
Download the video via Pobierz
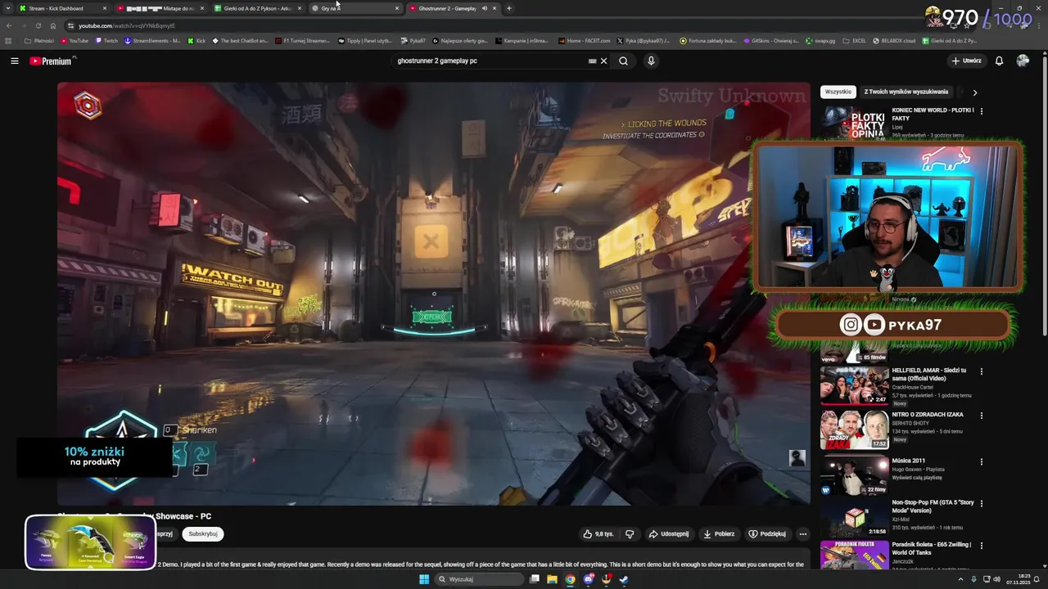click(719, 533)
